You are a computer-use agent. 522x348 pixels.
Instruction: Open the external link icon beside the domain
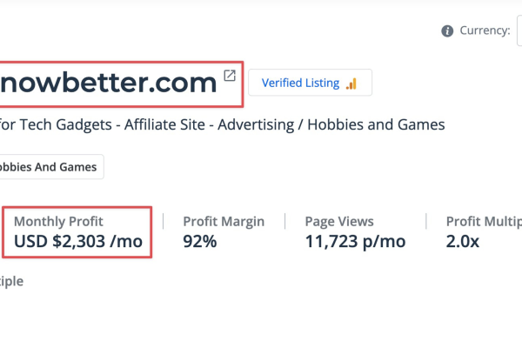230,76
